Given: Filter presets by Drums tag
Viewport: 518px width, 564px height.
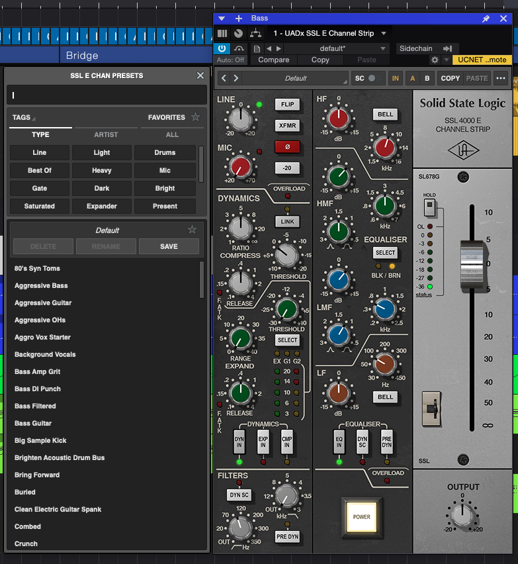Looking at the screenshot, I should (165, 152).
